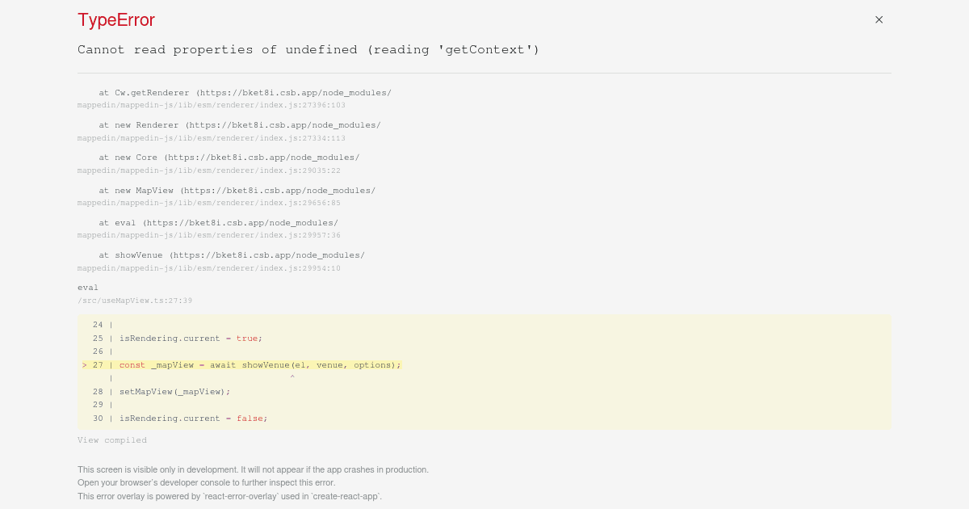Select the 'at new Core' stack frame
969x509 pixels.
click(229, 158)
